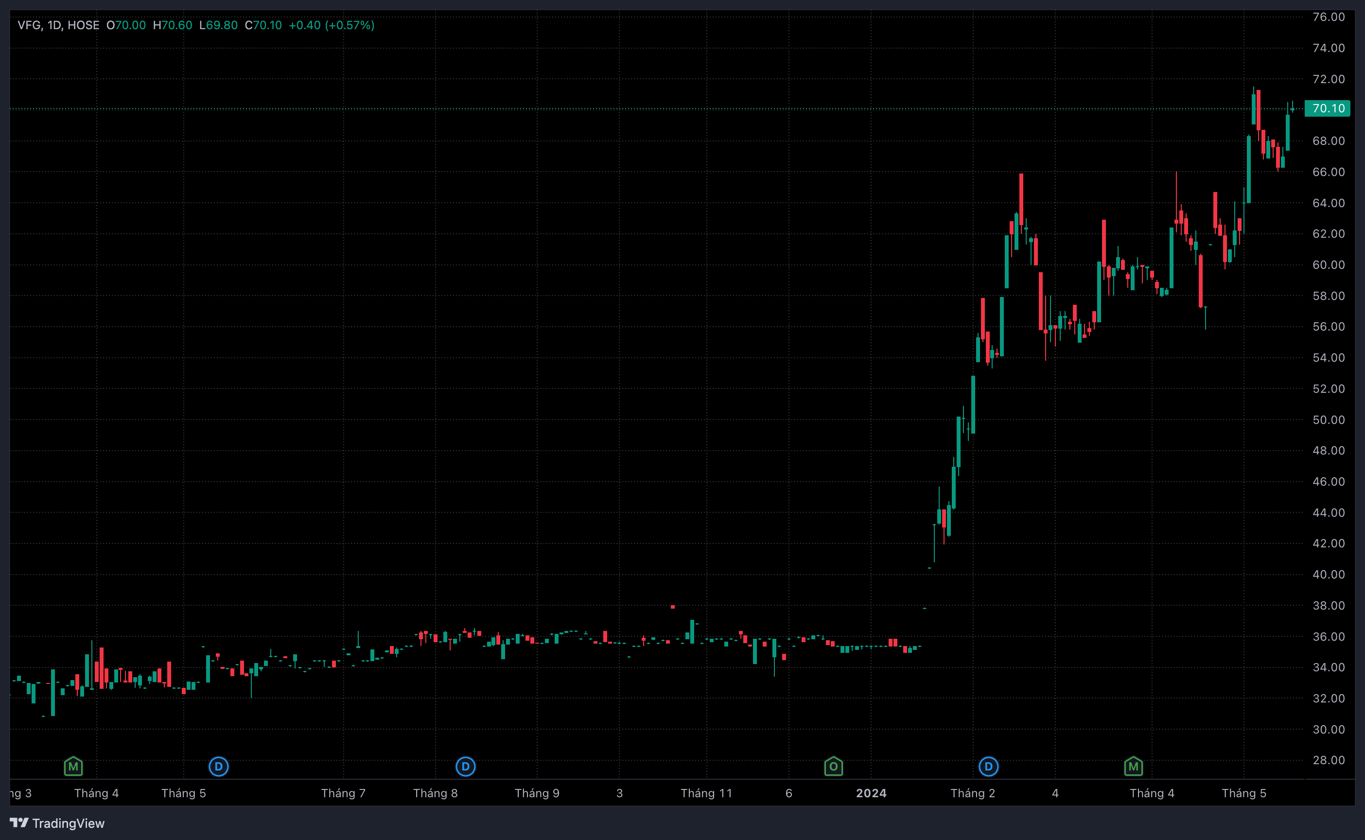Screen dimensions: 1365x840
Task: Click the 36.00 price axis label
Action: click(1329, 636)
